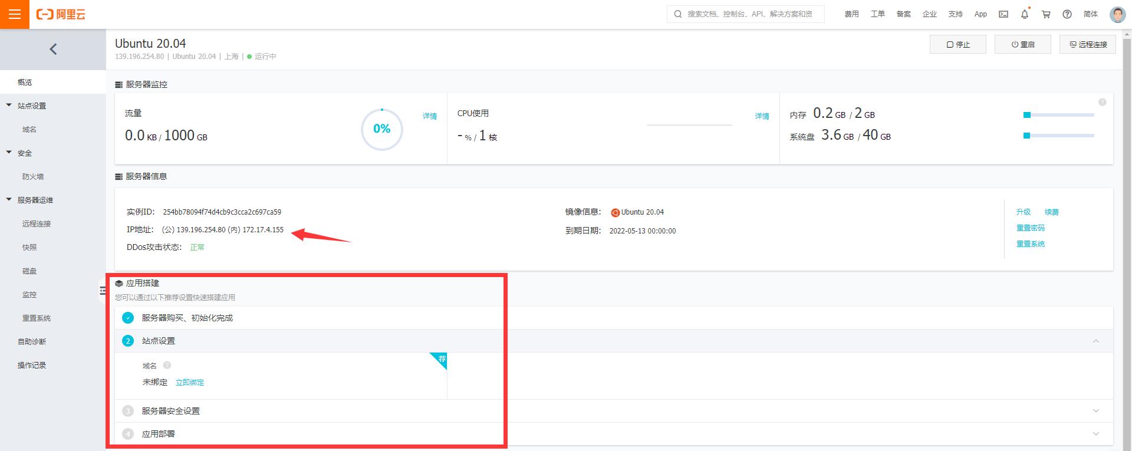Open 企业 in the top navigation

pyautogui.click(x=930, y=14)
